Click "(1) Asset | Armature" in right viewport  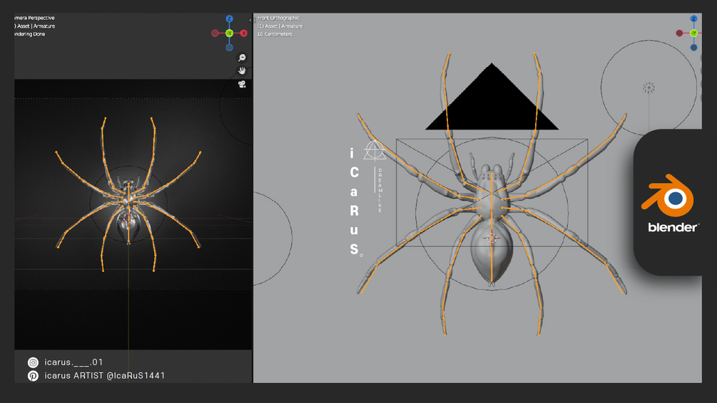[280, 26]
